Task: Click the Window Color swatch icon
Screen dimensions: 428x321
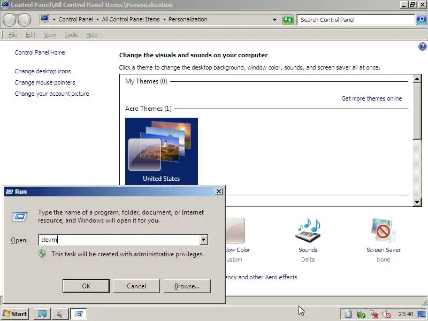Action: coord(235,231)
